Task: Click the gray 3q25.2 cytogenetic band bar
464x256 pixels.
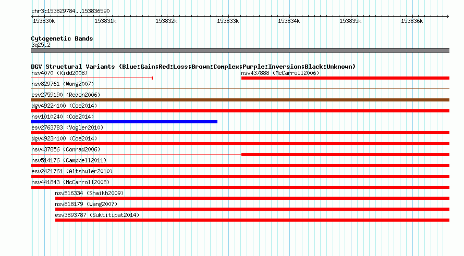Action: click(x=240, y=50)
